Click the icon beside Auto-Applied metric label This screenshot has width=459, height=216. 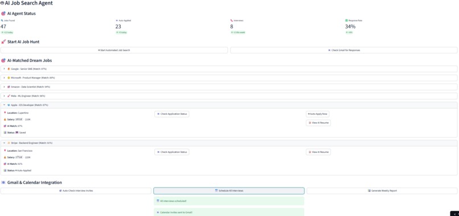coord(117,20)
